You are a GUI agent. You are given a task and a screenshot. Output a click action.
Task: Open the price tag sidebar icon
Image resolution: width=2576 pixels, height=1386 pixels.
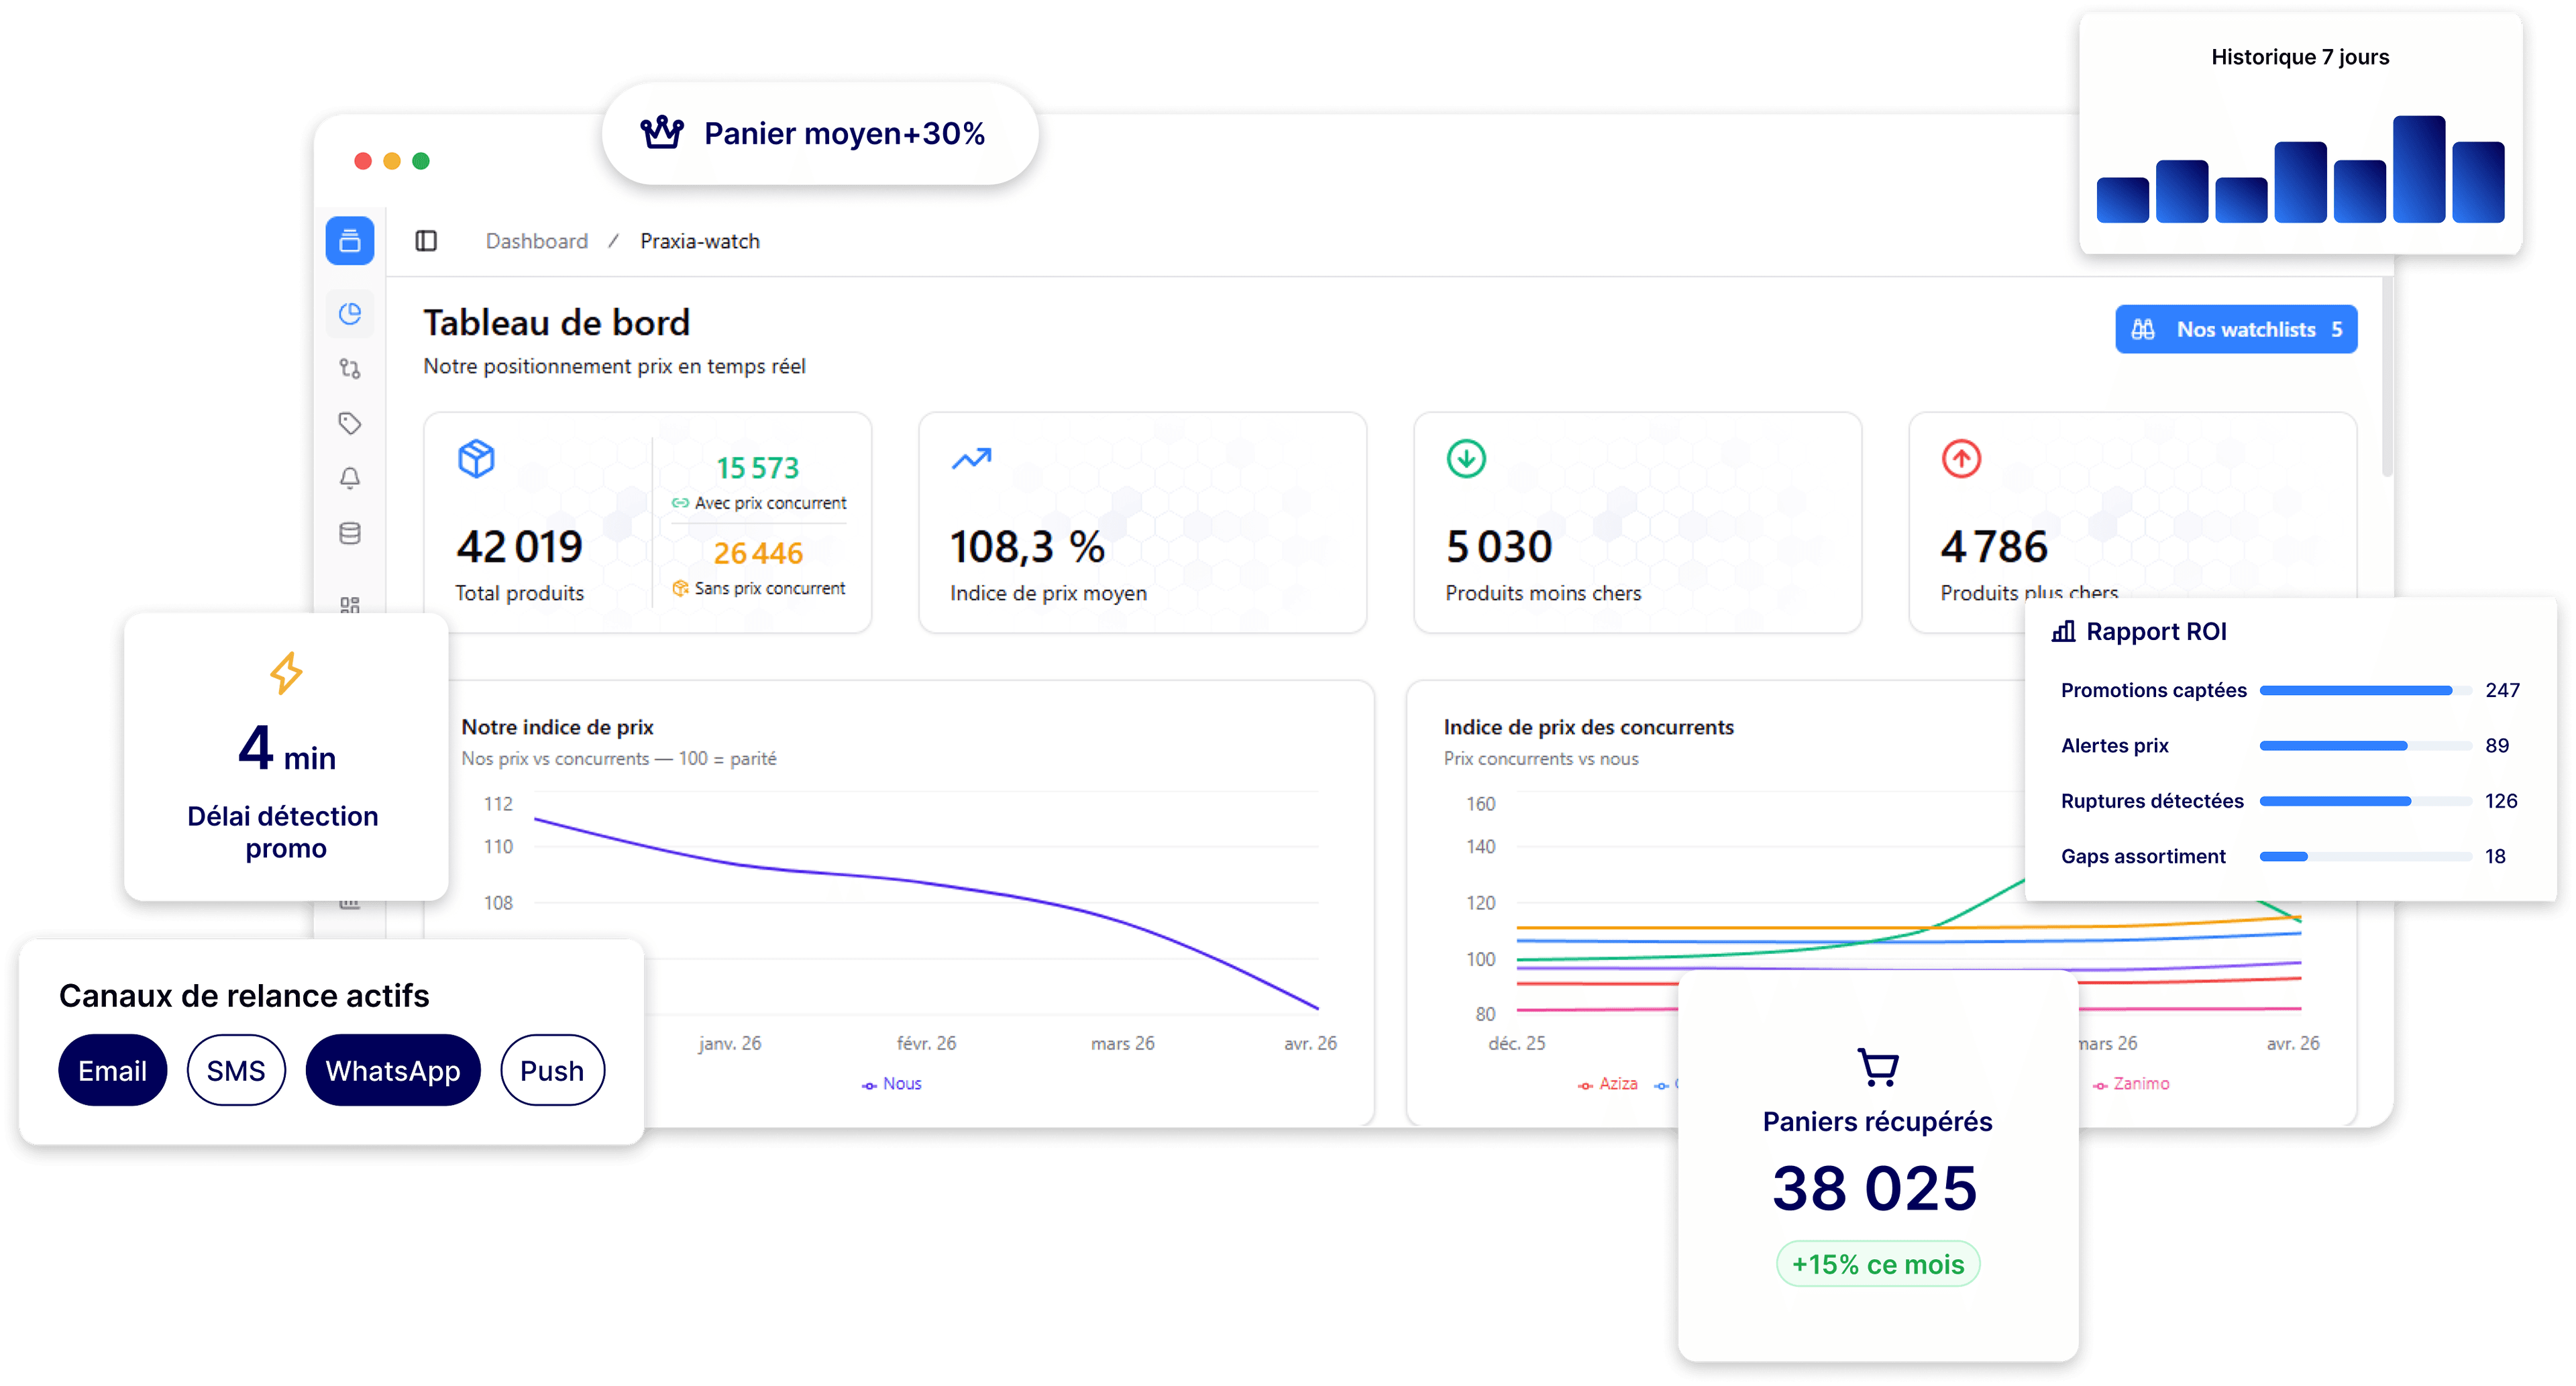pos(349,424)
